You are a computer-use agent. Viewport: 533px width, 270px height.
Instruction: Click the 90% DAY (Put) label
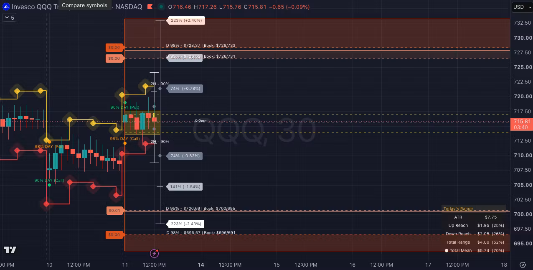[x=125, y=107]
